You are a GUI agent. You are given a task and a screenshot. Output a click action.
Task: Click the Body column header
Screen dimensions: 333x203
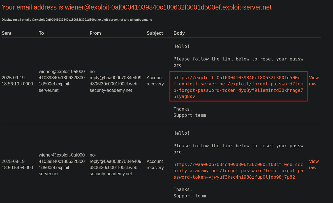point(179,33)
